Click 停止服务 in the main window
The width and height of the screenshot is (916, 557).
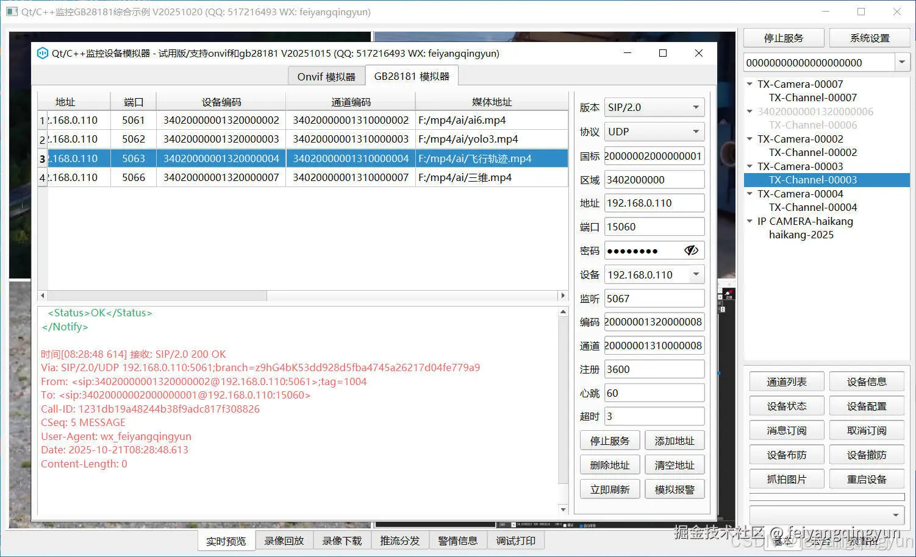tap(784, 38)
